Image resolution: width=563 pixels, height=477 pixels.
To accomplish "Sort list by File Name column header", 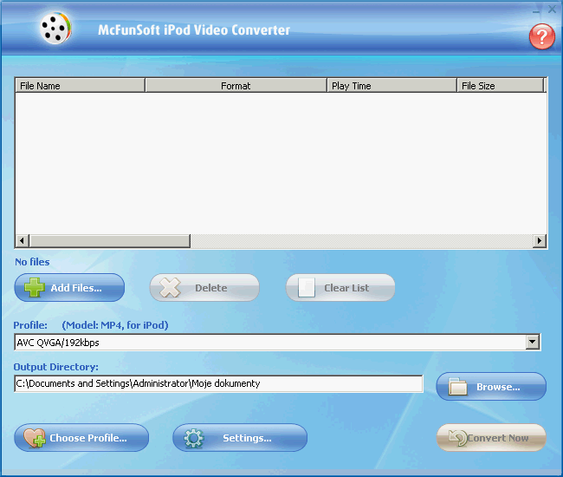I will (x=80, y=86).
